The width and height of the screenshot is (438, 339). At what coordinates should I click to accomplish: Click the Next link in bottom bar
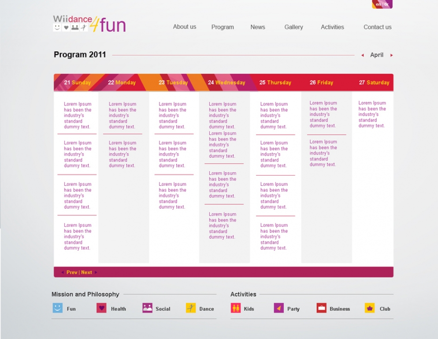tap(87, 272)
